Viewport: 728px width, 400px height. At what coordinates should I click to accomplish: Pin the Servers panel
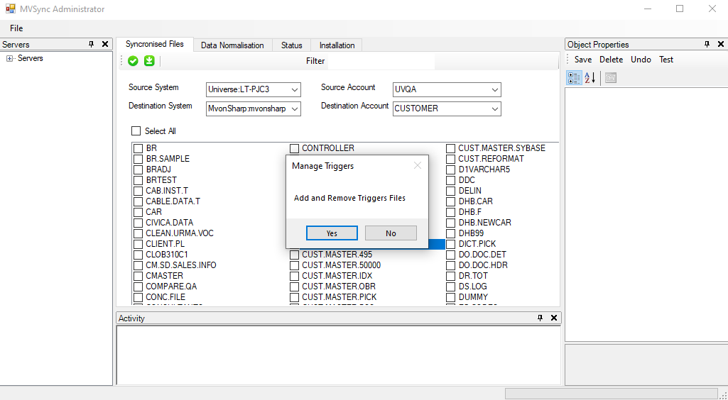click(92, 45)
